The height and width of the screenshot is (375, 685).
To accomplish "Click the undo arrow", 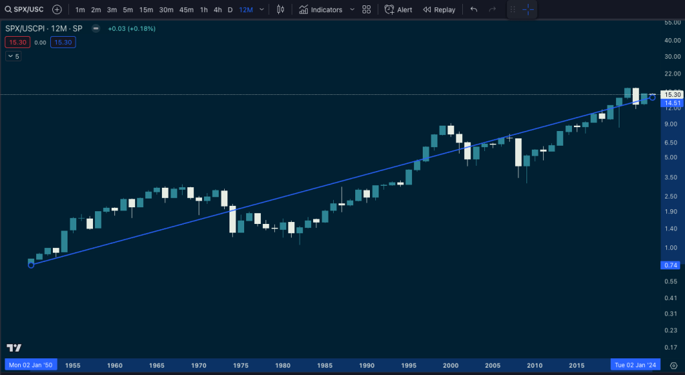I will pyautogui.click(x=474, y=9).
